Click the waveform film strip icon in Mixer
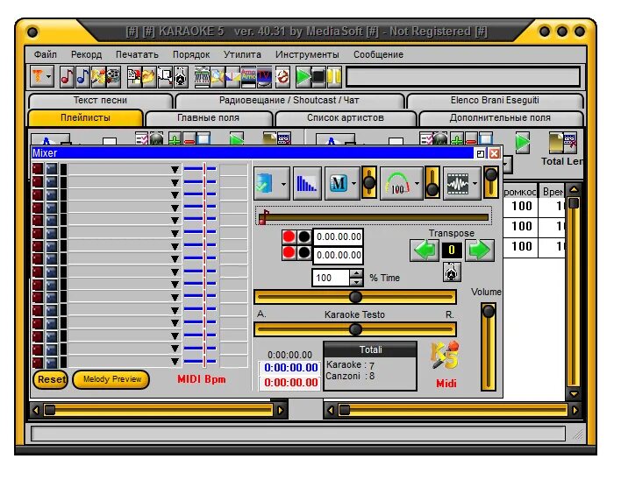 pos(458,183)
